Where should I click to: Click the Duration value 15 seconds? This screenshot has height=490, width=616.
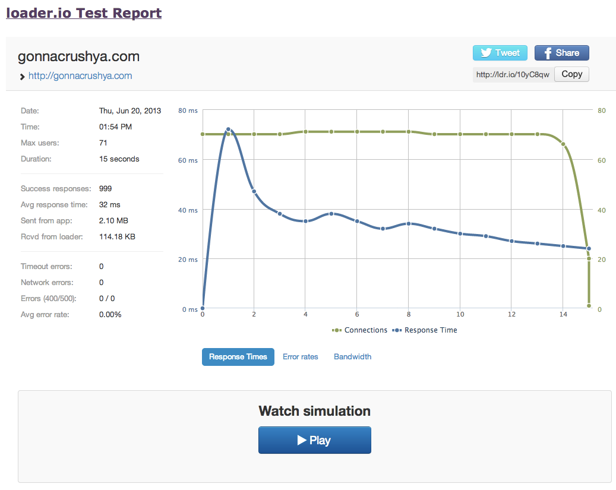coord(119,159)
